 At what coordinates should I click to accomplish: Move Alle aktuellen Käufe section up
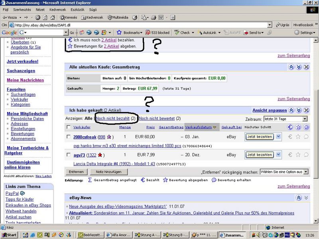[x=291, y=67]
